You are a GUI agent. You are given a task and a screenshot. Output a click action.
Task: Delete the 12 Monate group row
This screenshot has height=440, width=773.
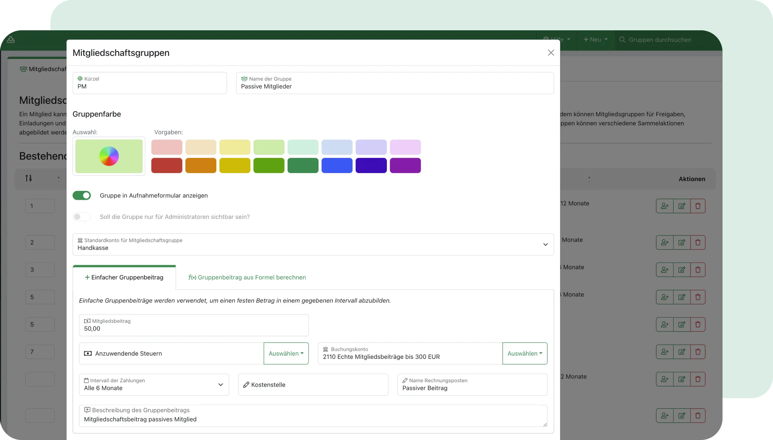coord(698,206)
